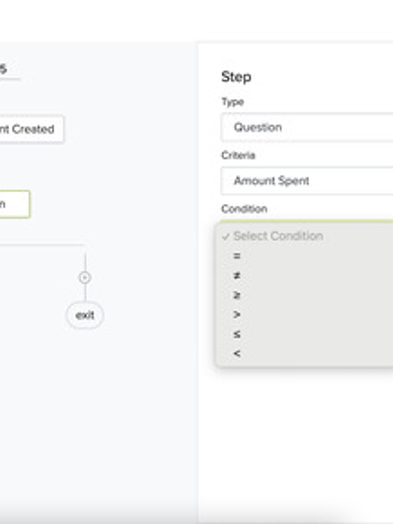The height and width of the screenshot is (524, 393).
Task: Click the Condition field label
Action: coord(244,209)
